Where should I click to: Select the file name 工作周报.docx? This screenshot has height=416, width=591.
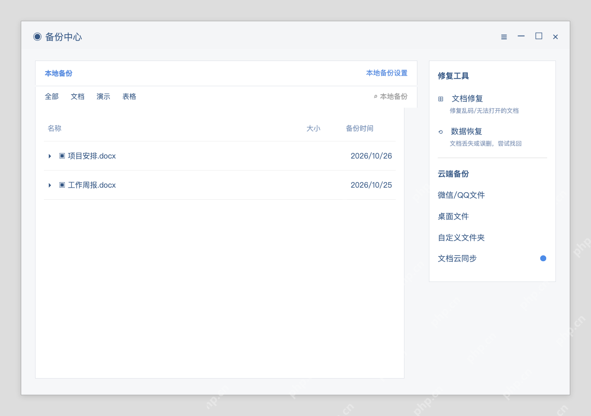(x=92, y=185)
